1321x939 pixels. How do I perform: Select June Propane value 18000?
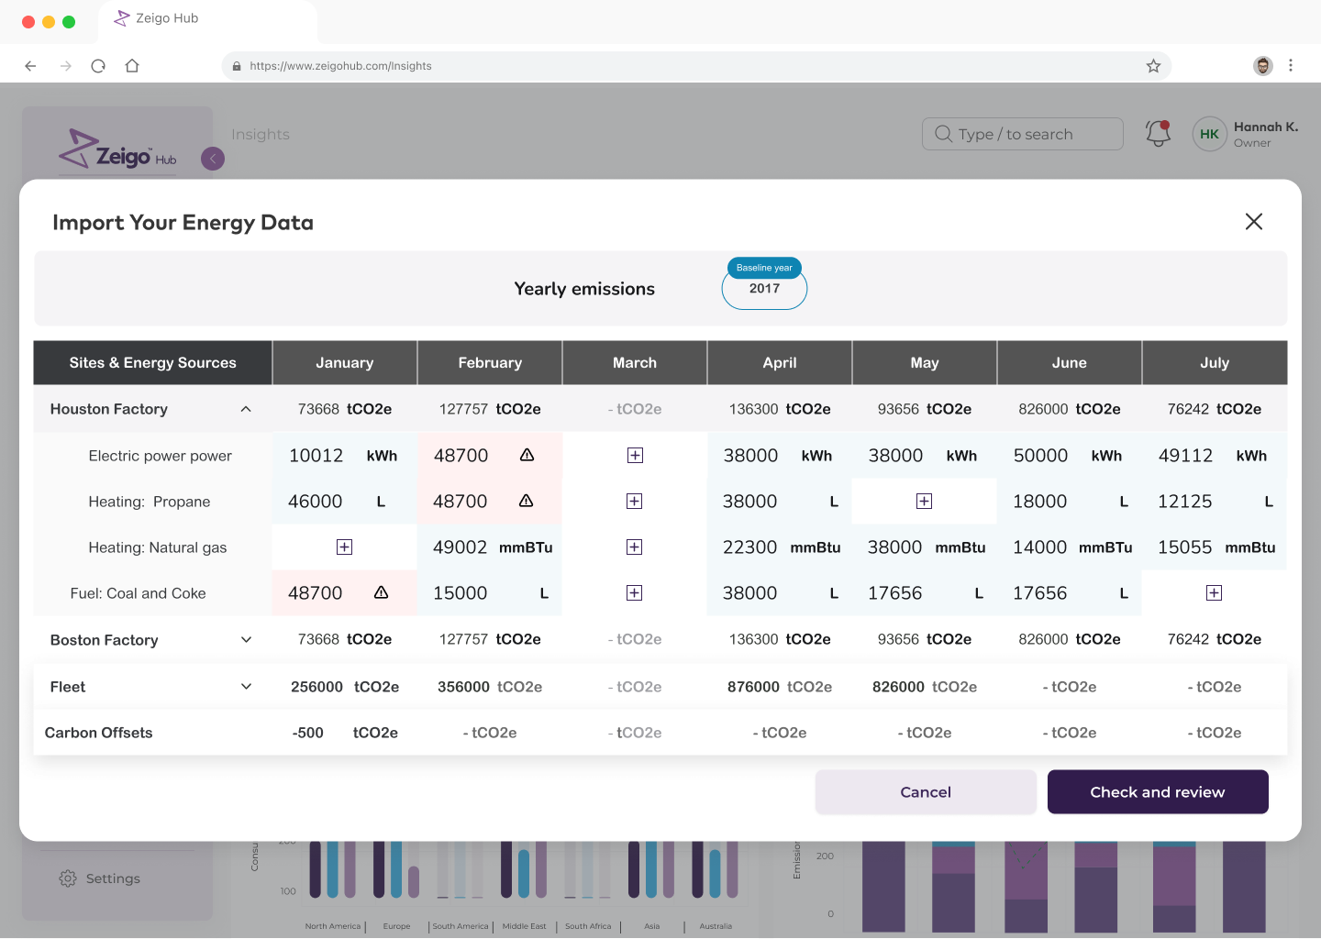[x=1040, y=502]
